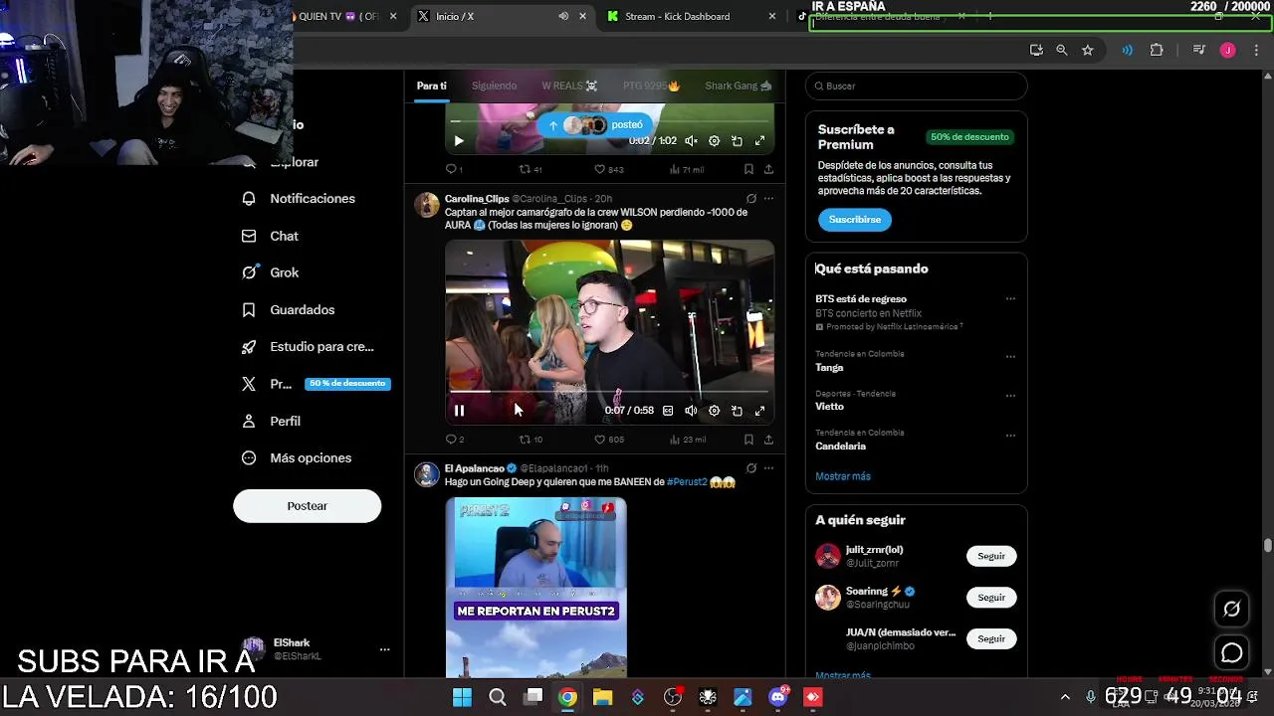Click Grok explain icon on Carolina_Clips post
The height and width of the screenshot is (716, 1274).
751,199
